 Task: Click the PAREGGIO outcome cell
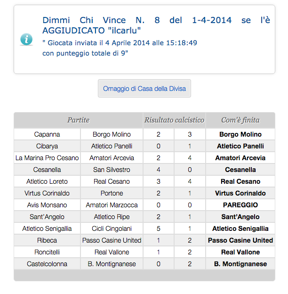240,205
